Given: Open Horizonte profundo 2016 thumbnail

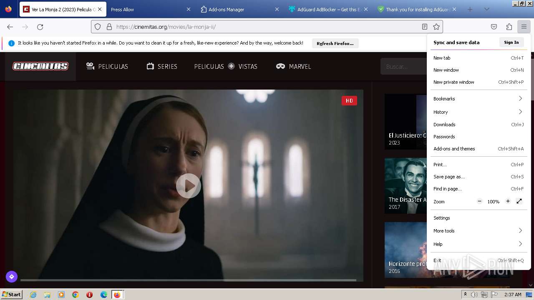Looking at the screenshot, I should [x=406, y=250].
